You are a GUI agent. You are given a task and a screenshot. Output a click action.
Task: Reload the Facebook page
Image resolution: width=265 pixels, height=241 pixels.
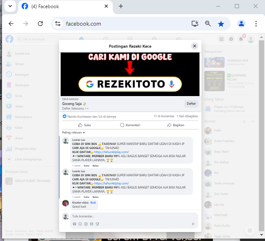tap(40, 24)
